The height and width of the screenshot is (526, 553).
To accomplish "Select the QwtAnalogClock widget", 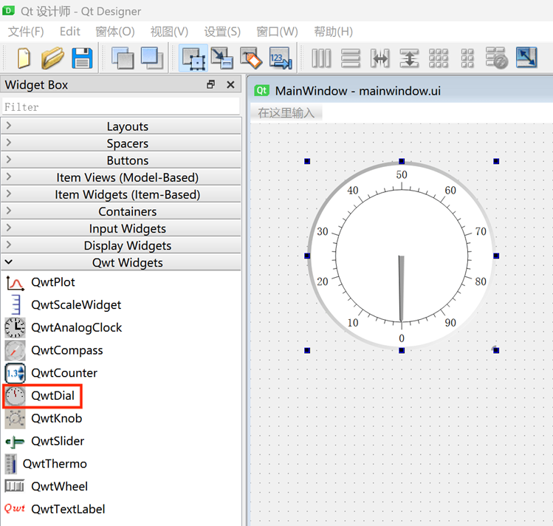I will click(63, 328).
